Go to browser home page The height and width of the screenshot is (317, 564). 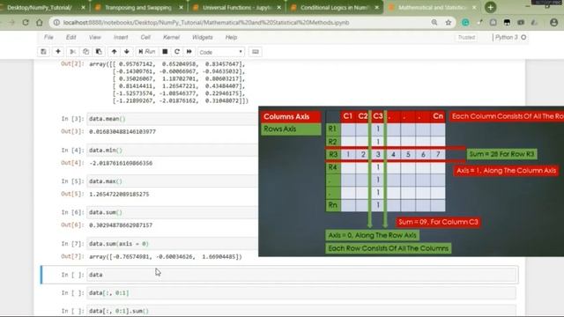coord(39,22)
